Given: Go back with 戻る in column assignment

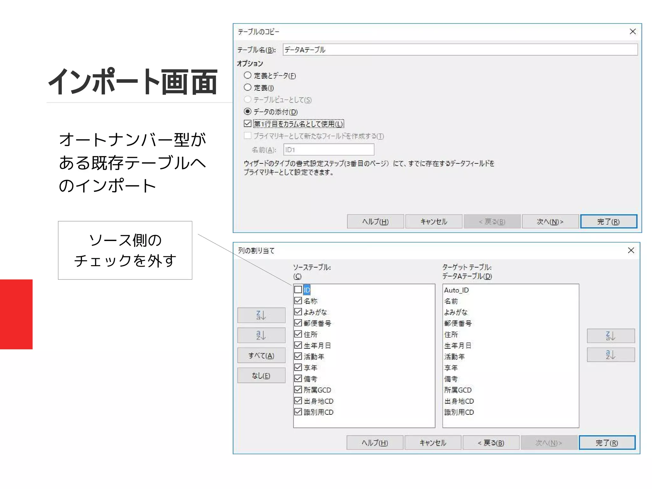Looking at the screenshot, I should pos(491,443).
